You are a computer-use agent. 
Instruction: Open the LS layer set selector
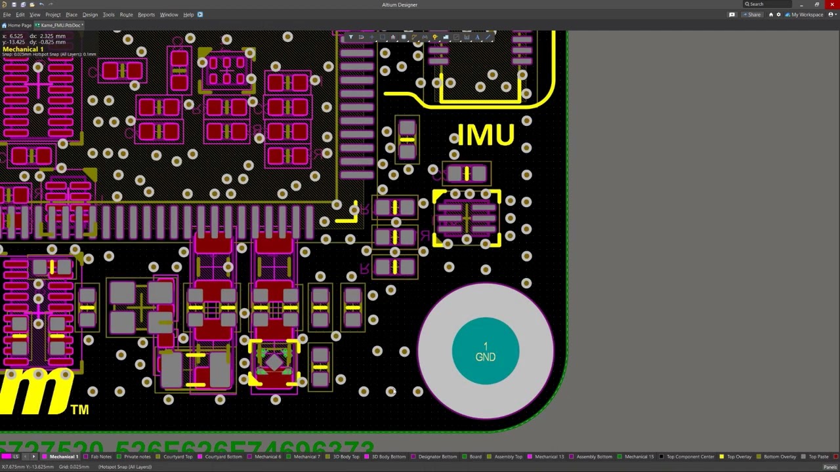16,456
